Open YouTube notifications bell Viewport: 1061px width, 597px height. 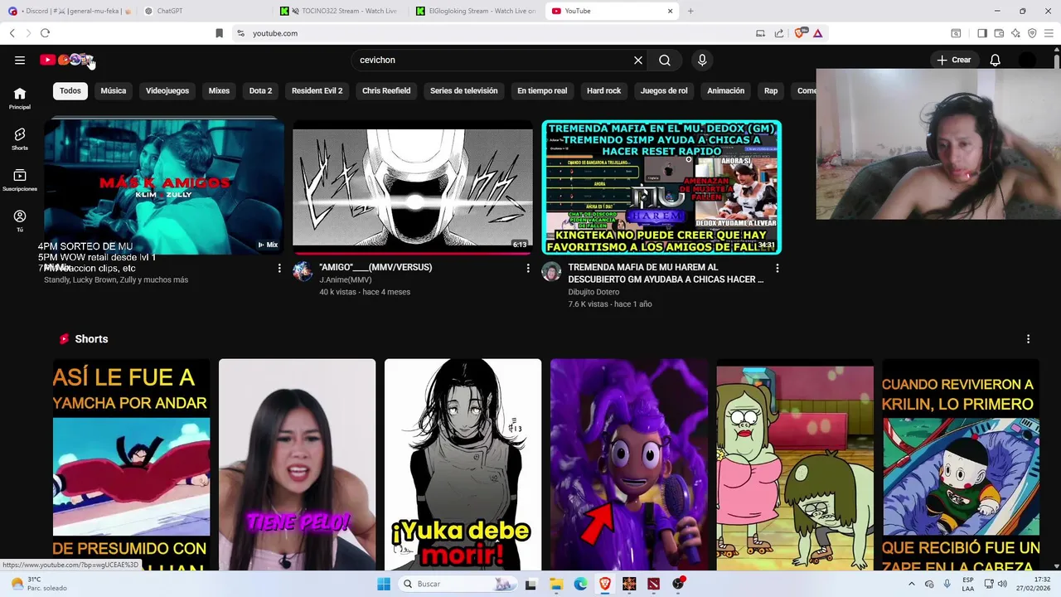pyautogui.click(x=996, y=60)
